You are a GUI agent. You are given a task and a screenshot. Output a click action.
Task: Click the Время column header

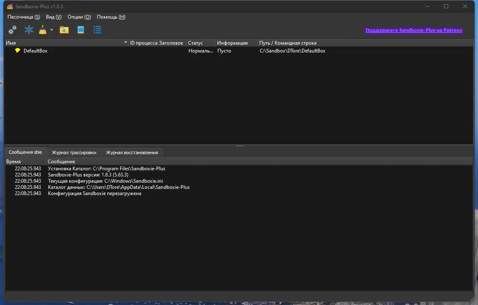point(26,162)
